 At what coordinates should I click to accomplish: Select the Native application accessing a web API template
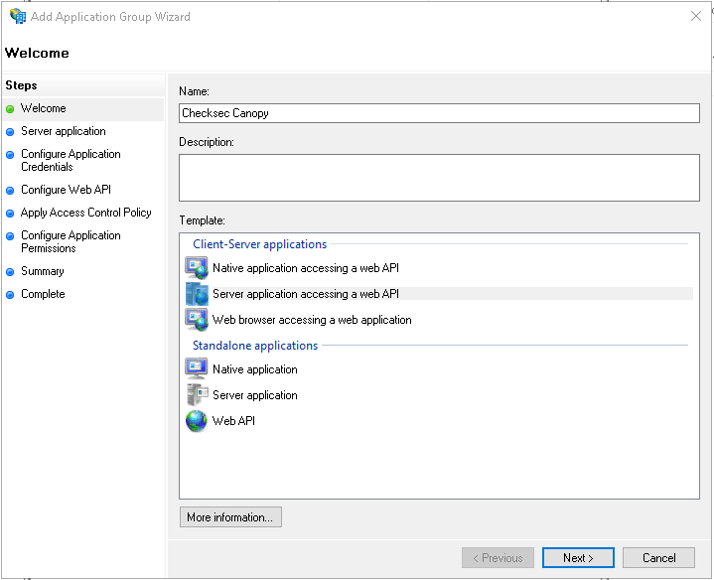(306, 268)
